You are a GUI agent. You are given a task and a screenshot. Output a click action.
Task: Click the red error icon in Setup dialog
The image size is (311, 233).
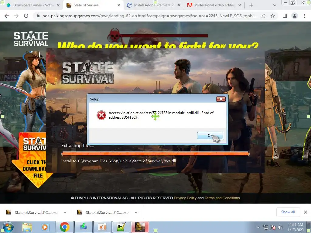click(x=101, y=115)
